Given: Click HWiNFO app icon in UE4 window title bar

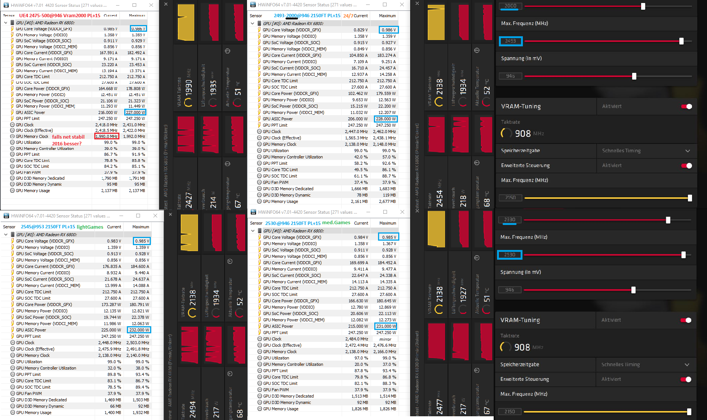Looking at the screenshot, I should pos(6,5).
